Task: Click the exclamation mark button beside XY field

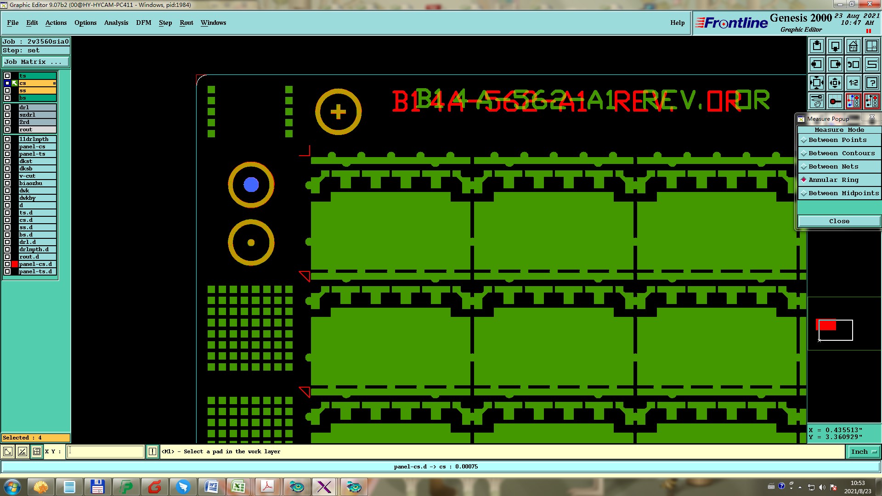Action: pos(153,451)
